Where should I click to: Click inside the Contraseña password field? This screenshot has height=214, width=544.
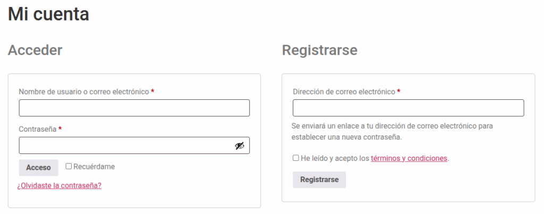point(125,145)
